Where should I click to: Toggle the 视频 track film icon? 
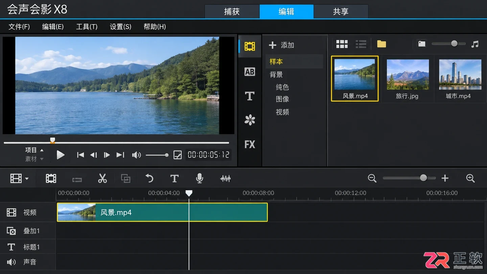click(11, 212)
